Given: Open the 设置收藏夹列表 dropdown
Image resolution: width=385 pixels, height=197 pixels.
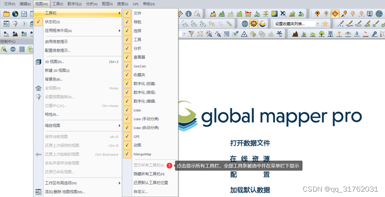Looking at the screenshot, I should pyautogui.click(x=318, y=24).
